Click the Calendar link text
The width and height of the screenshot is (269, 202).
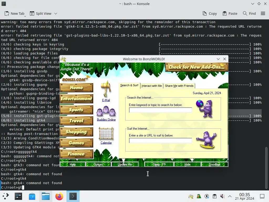click(106, 143)
